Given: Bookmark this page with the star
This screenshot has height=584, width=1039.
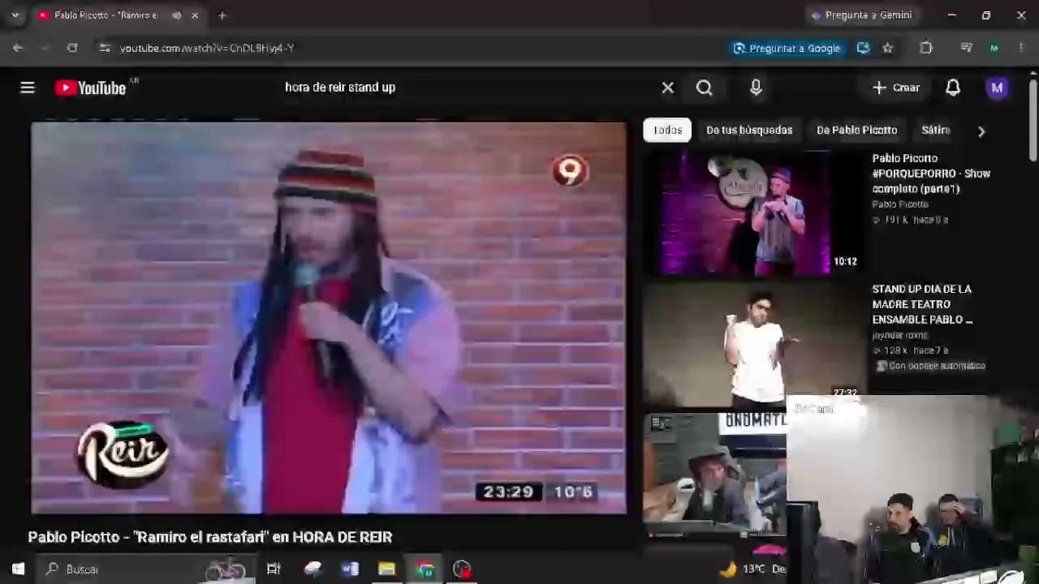Looking at the screenshot, I should coord(888,48).
